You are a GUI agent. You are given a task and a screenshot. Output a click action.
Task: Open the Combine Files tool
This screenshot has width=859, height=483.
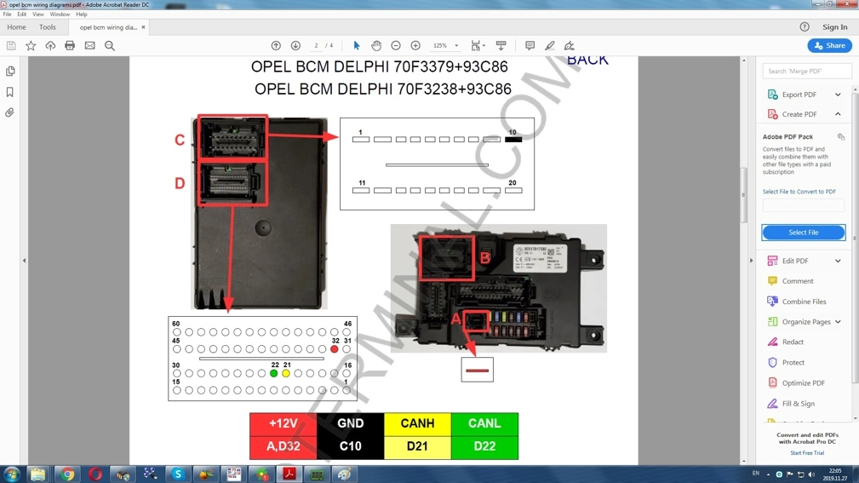[x=804, y=302]
